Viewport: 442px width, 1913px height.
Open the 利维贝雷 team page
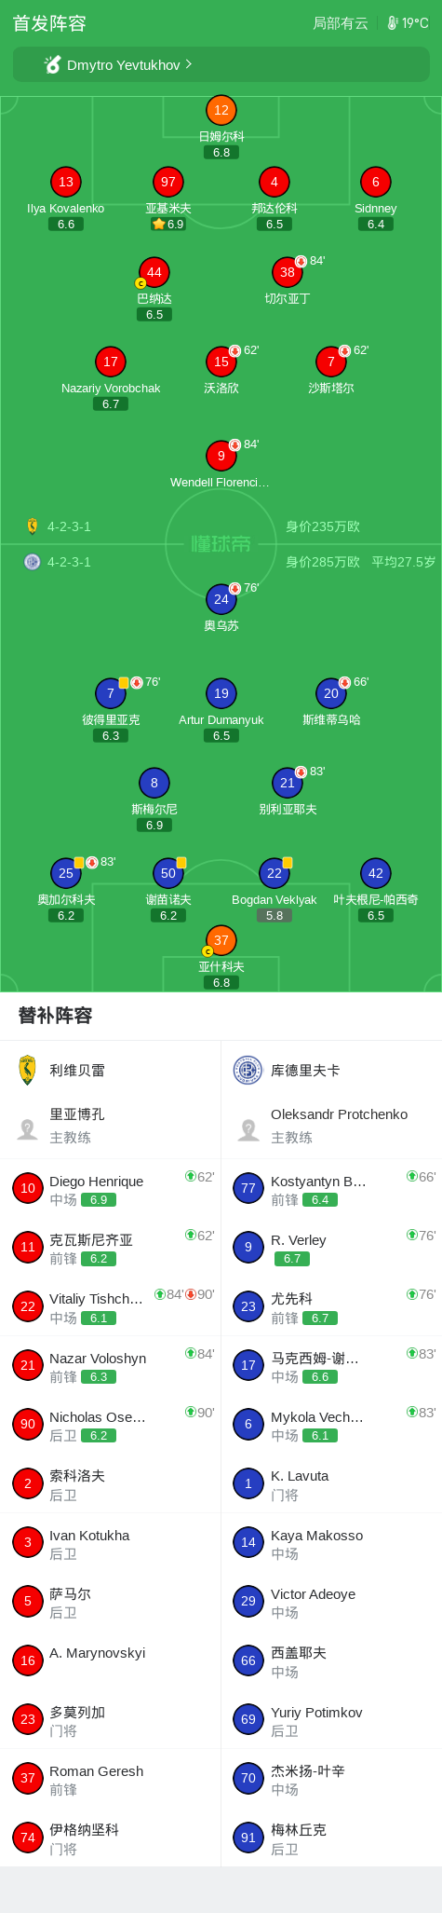[x=110, y=1070]
